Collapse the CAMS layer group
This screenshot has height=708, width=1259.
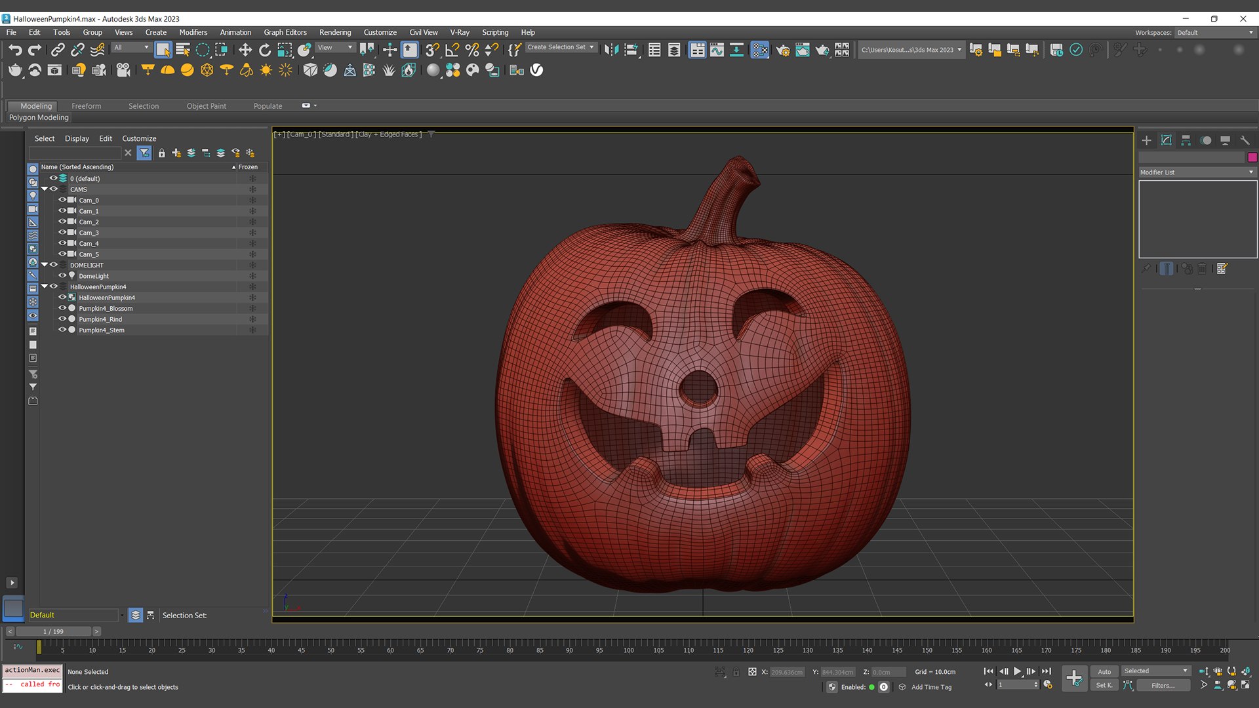(45, 189)
